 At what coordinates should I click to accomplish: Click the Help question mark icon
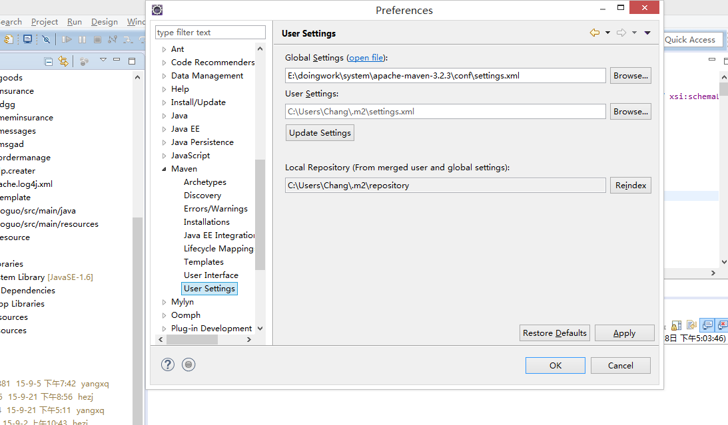[x=168, y=364]
